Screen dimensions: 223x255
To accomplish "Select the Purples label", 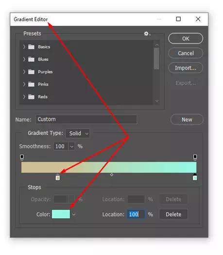I will (x=45, y=72).
